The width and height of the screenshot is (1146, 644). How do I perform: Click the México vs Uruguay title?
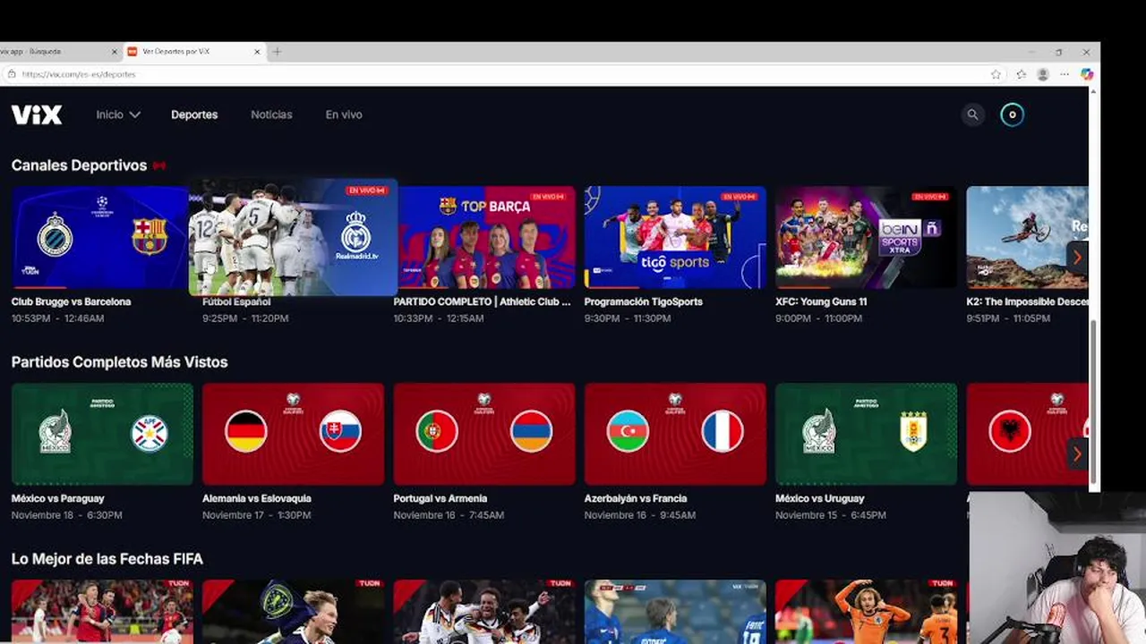[820, 498]
